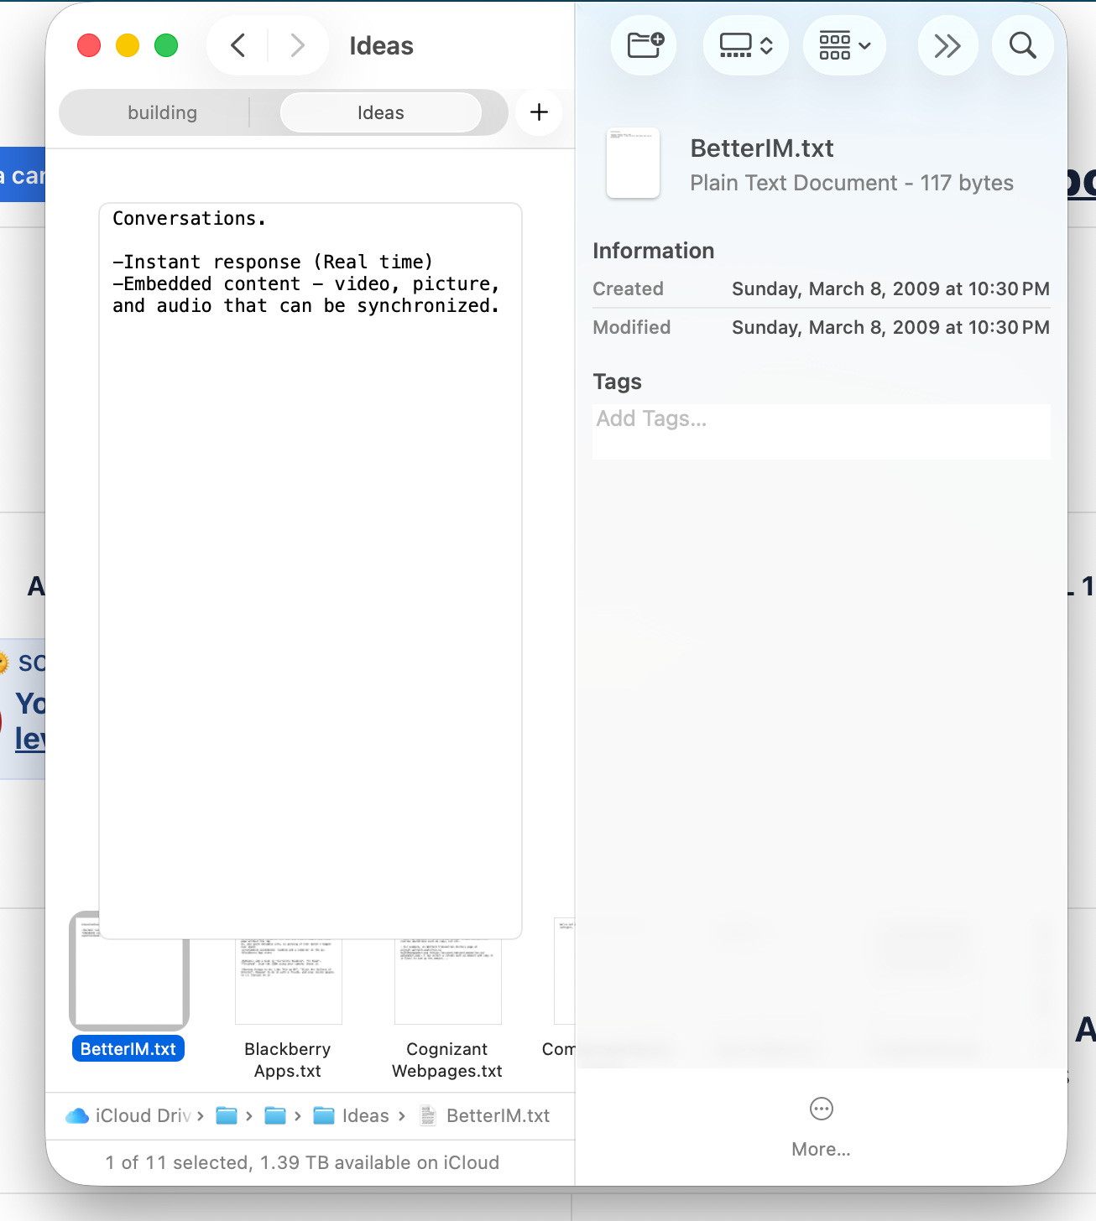Go back with the Finder back arrow
The image size is (1096, 1221).
(x=238, y=45)
